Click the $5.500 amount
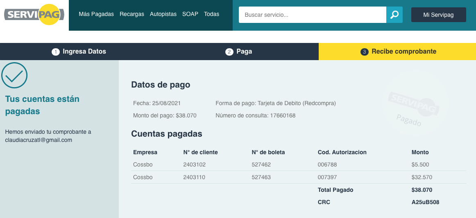476x218 pixels. (x=420, y=165)
